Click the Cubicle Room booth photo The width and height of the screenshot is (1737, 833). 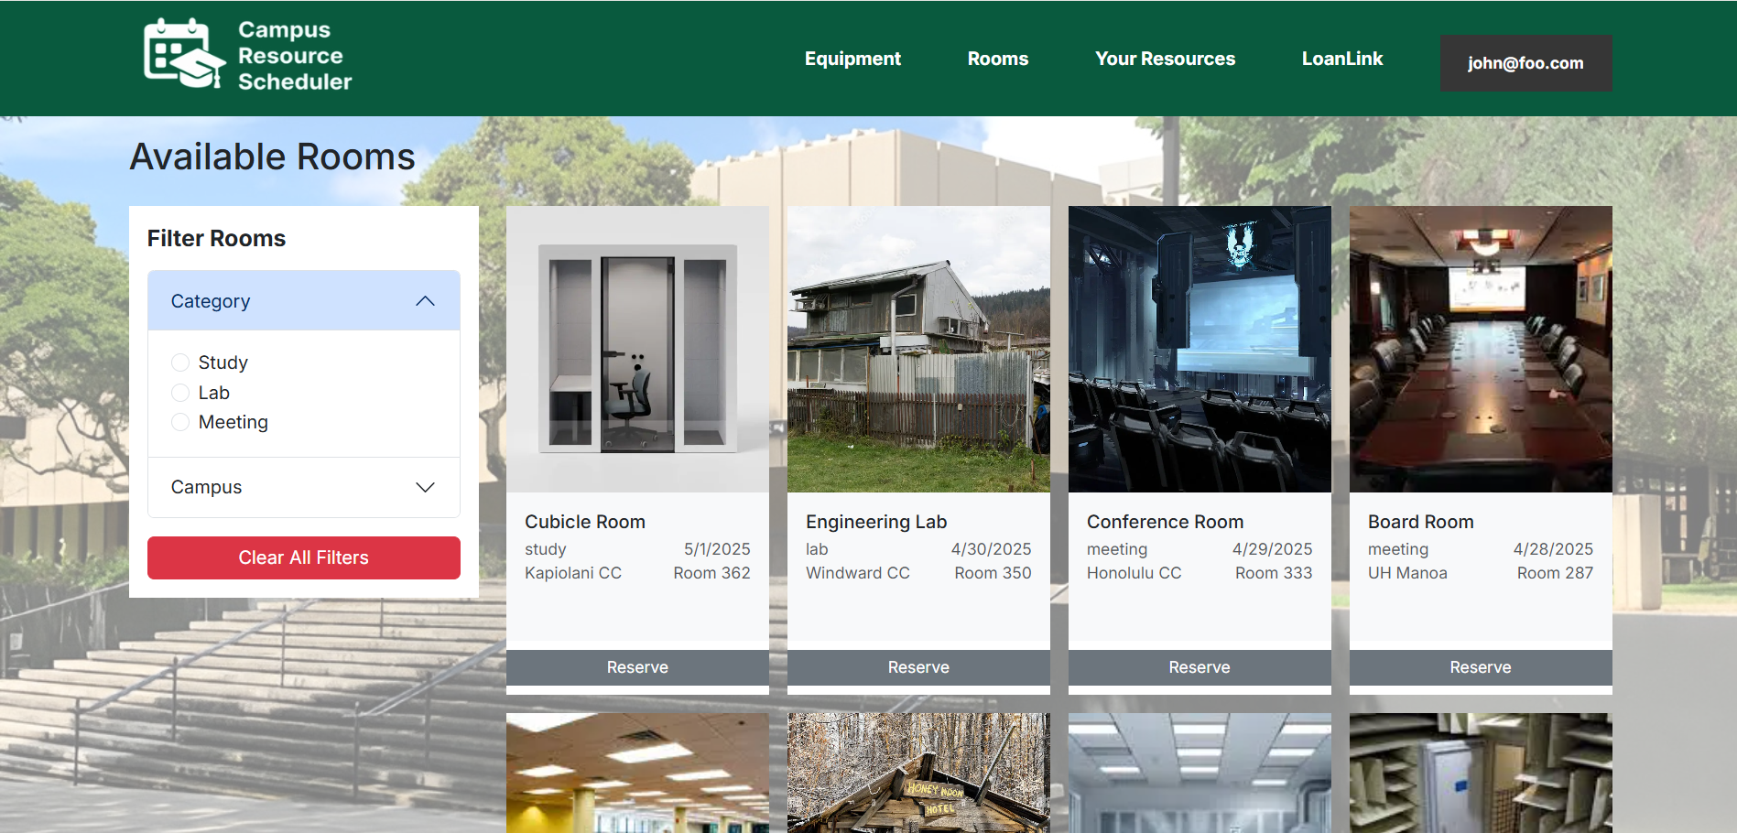637,350
